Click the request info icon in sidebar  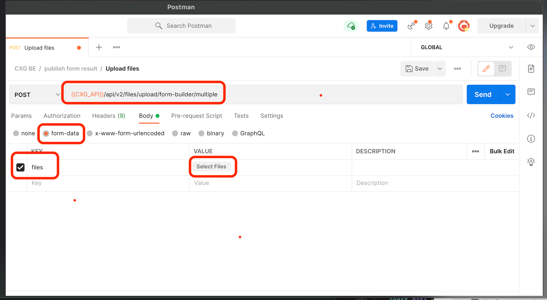coord(531,139)
